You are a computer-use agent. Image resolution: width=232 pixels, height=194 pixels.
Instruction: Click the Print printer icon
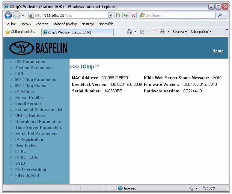pyautogui.click(x=162, y=32)
